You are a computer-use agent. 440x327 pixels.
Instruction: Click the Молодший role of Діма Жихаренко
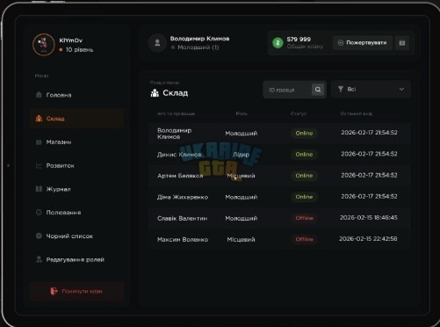coord(242,197)
